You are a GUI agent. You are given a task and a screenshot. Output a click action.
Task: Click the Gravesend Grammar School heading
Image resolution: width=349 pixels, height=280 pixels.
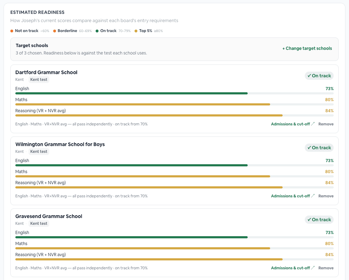click(49, 217)
